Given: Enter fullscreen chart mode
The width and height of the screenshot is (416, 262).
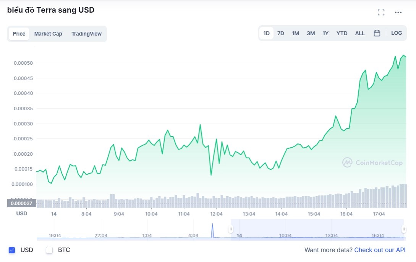Looking at the screenshot, I should coord(381,12).
